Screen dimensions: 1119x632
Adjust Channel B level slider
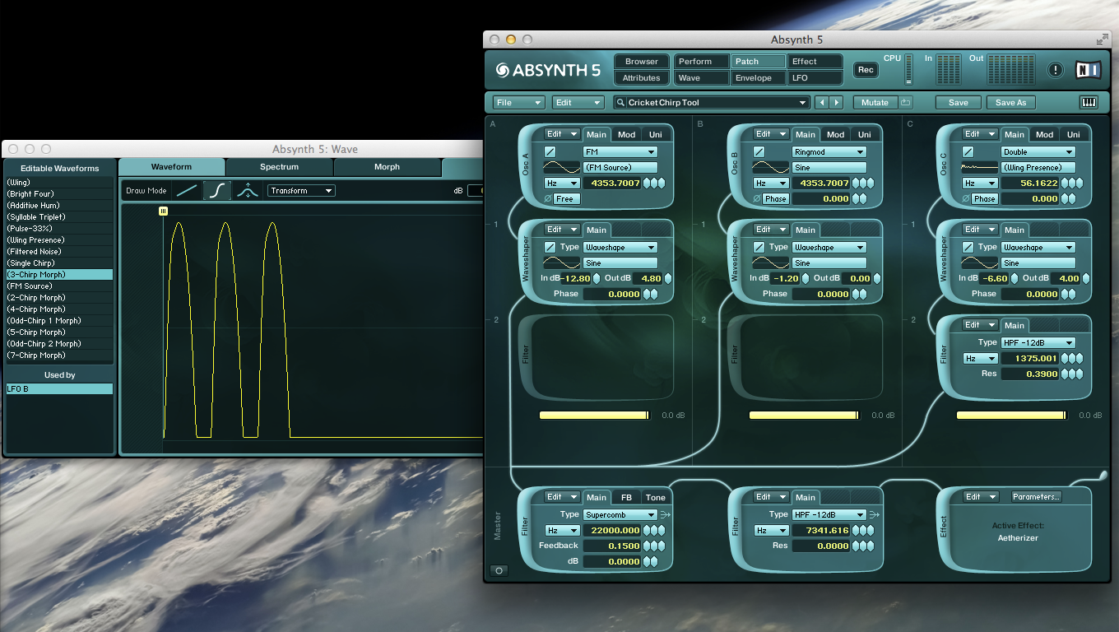803,416
